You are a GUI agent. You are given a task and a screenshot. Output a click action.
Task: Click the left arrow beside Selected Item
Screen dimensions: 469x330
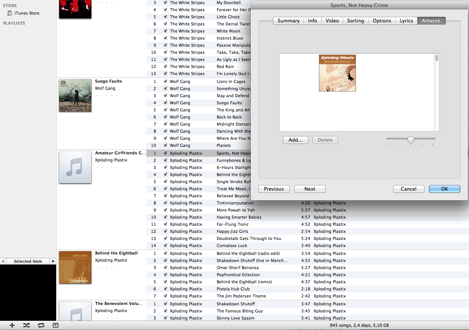pos(3,261)
